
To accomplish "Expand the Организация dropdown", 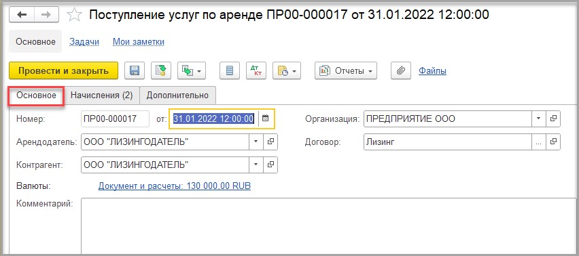I will click(538, 119).
